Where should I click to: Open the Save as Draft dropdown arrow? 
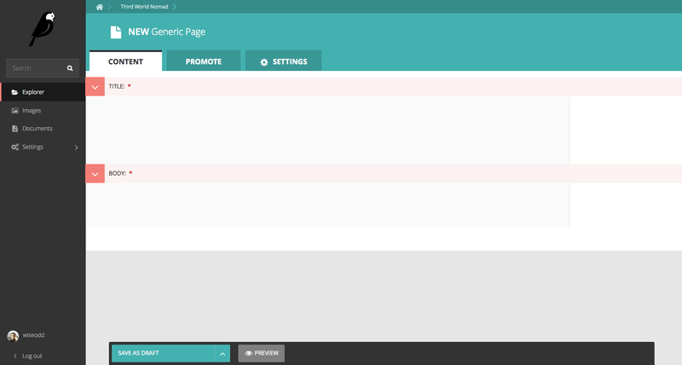click(222, 353)
